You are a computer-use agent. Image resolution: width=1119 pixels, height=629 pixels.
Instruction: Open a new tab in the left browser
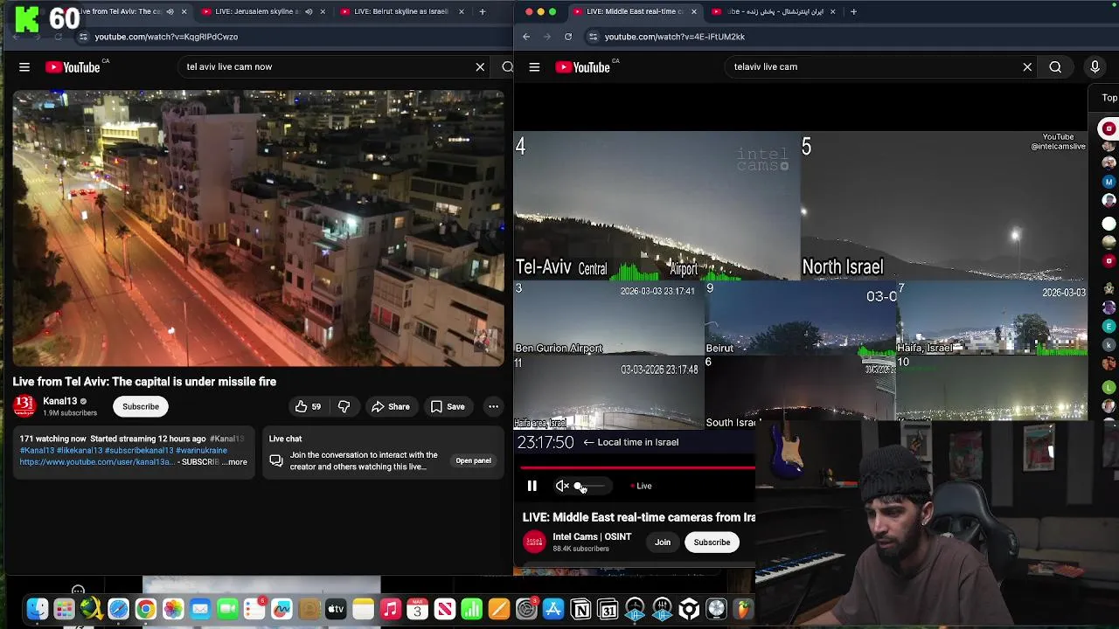click(482, 11)
